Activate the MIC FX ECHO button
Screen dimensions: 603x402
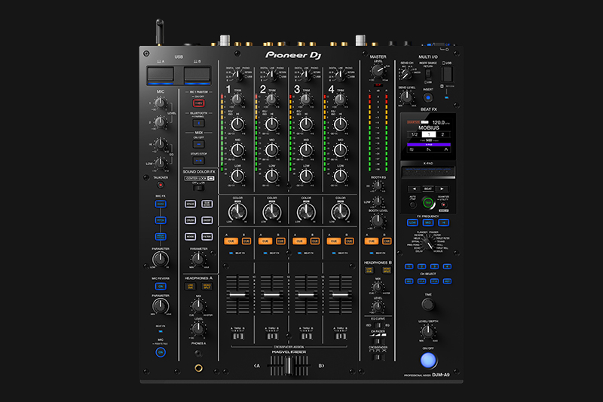tap(161, 204)
